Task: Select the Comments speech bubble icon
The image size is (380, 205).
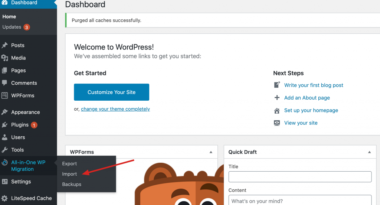Action: click(x=5, y=83)
